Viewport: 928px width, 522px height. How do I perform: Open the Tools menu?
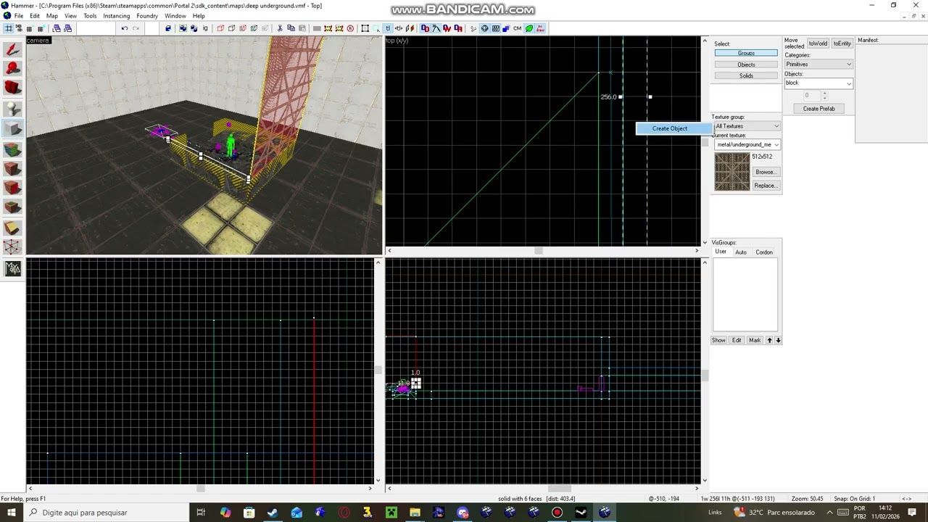pyautogui.click(x=90, y=16)
